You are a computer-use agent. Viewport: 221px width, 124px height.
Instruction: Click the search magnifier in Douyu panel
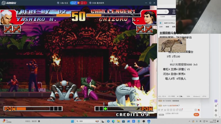click(x=166, y=12)
